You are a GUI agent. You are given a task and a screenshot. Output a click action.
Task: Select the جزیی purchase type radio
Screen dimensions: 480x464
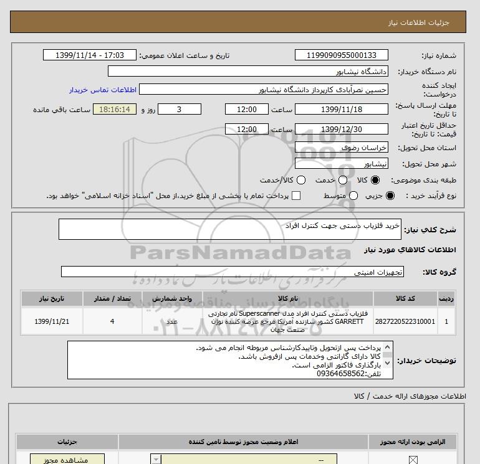tap(390, 196)
